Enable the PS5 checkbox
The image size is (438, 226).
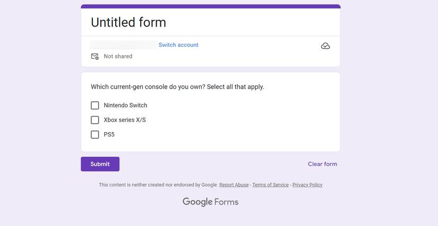[95, 135]
